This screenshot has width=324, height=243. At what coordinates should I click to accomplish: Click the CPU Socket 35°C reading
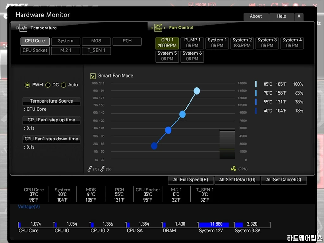pos(148,195)
